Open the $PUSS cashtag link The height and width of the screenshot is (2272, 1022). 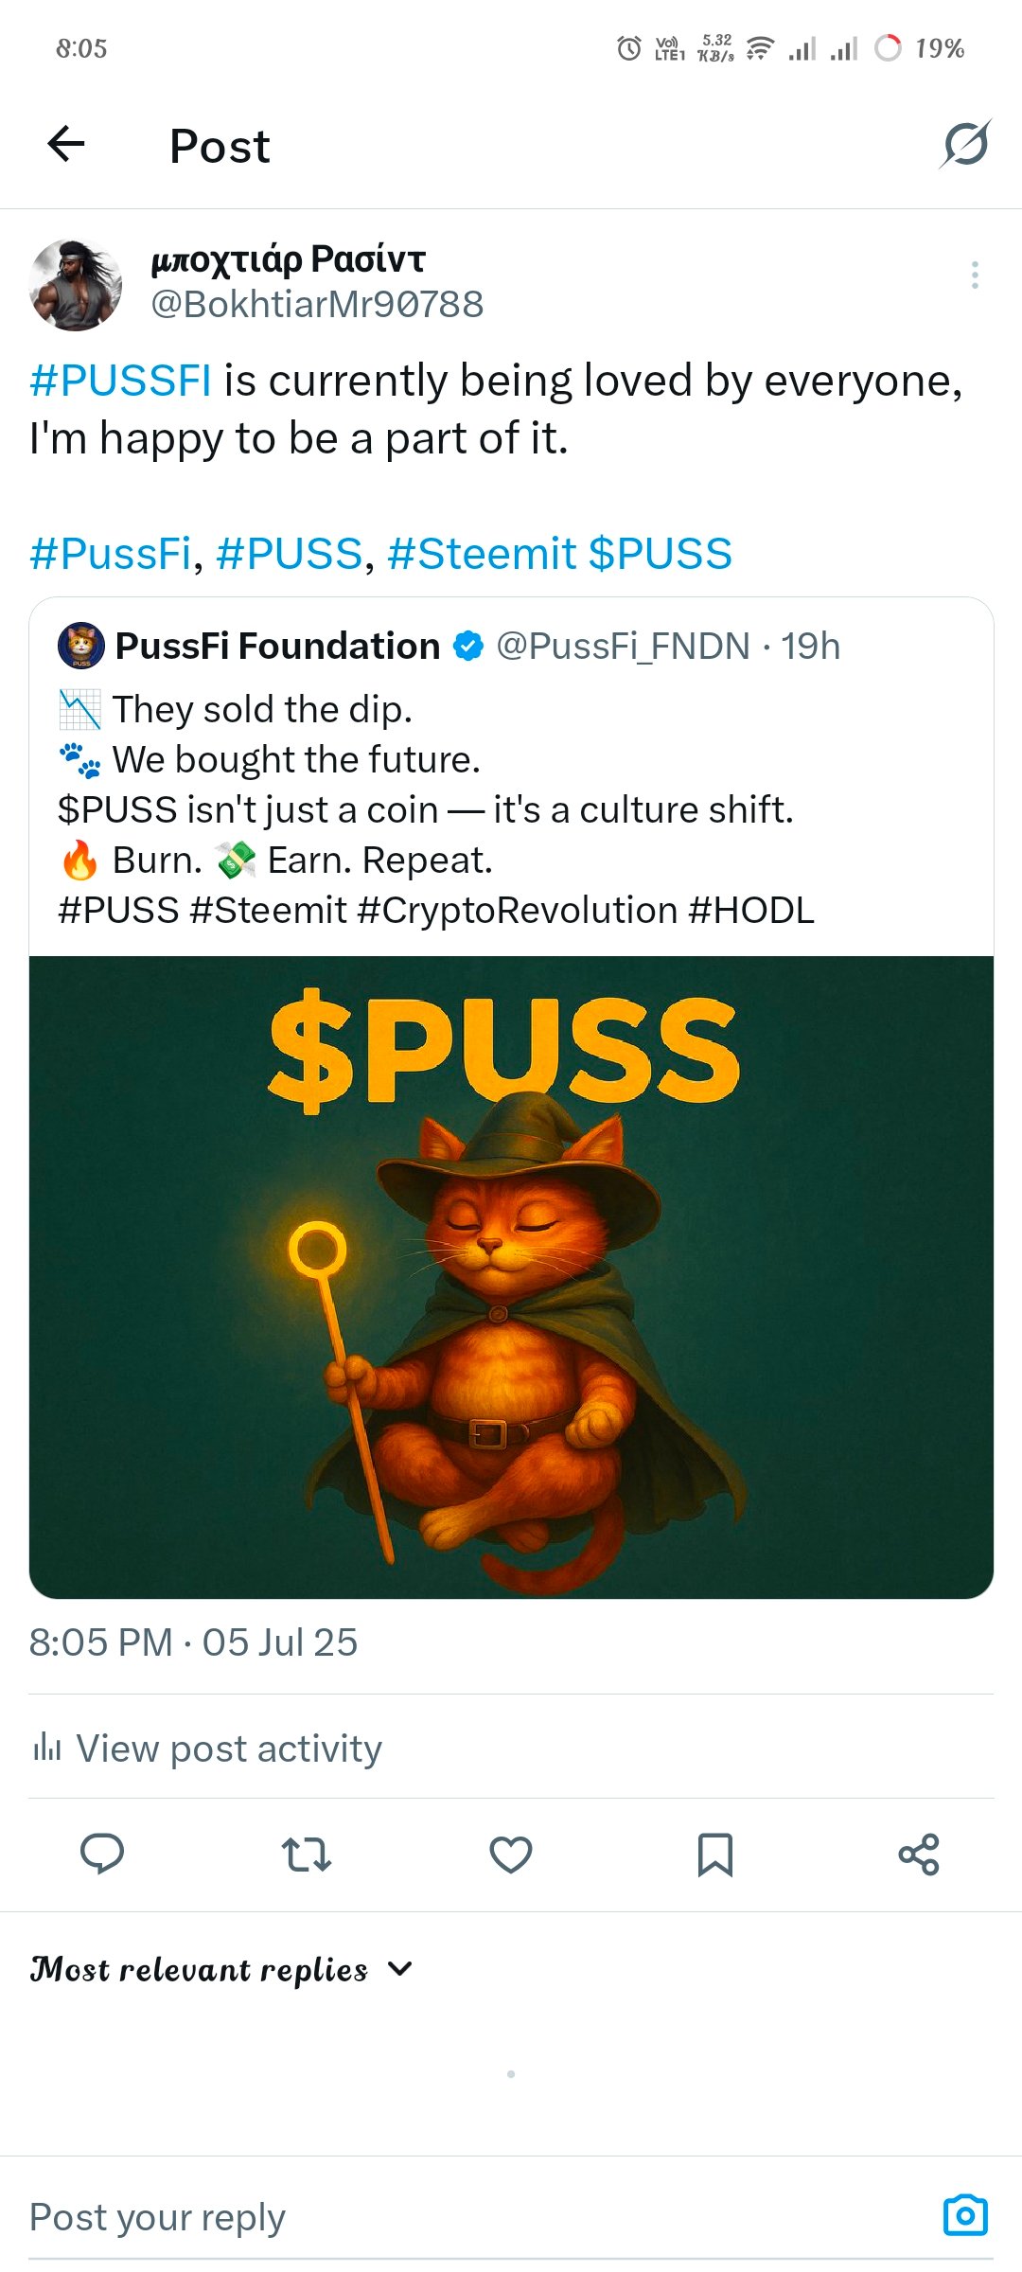coord(660,553)
